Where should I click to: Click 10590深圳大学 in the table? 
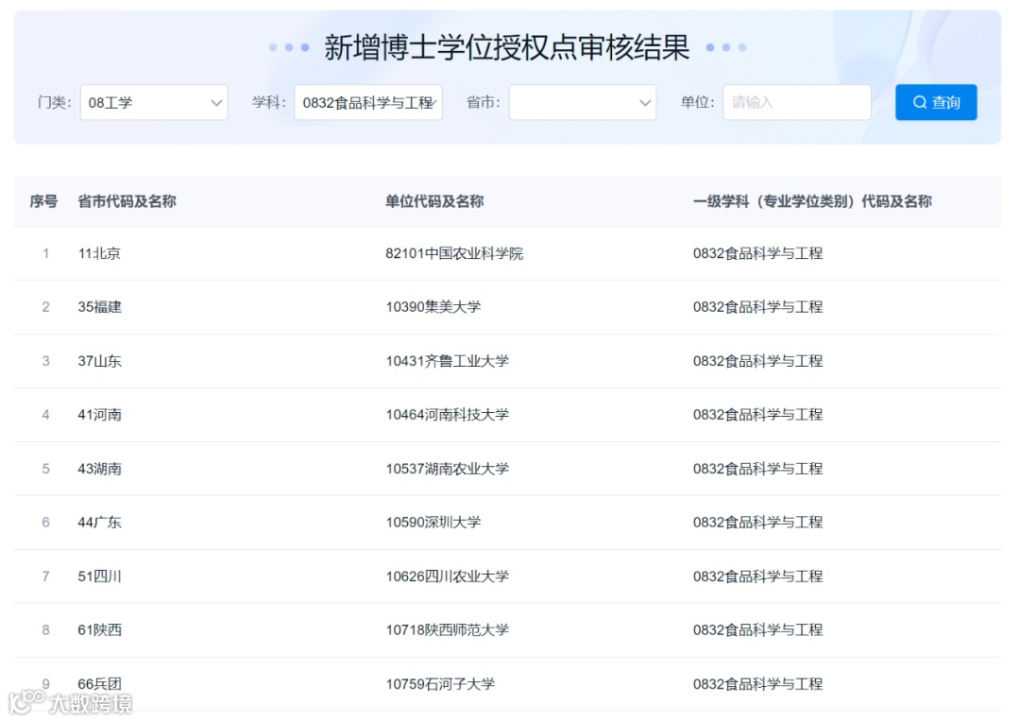[x=433, y=523]
